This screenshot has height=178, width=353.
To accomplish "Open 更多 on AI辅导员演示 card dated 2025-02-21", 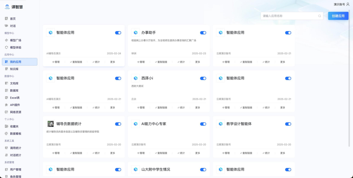I will pyautogui.click(x=113, y=108).
